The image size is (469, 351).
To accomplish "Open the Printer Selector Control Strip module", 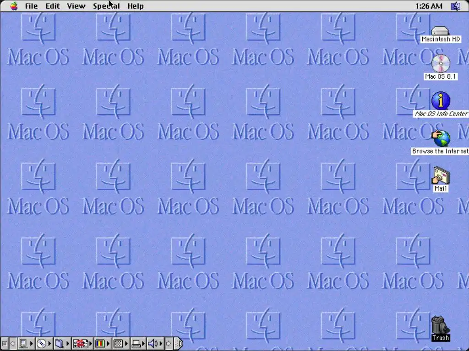I will (136, 344).
